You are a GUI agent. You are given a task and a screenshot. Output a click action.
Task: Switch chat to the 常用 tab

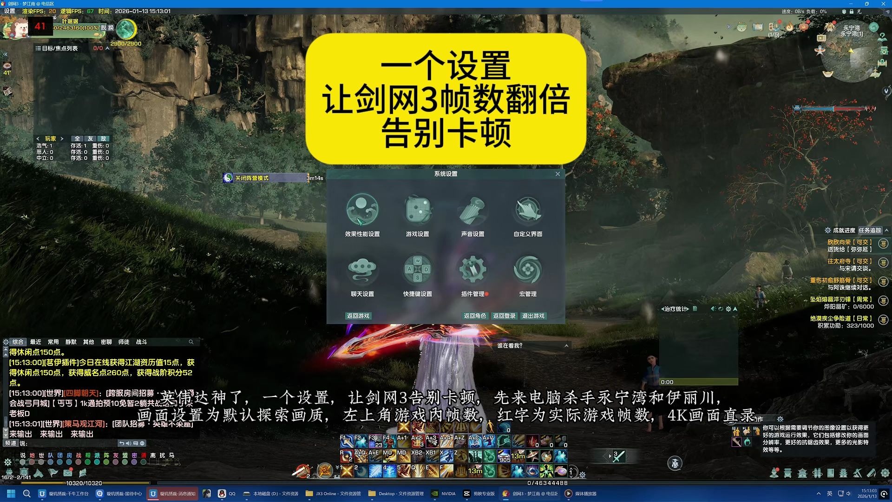coord(53,342)
